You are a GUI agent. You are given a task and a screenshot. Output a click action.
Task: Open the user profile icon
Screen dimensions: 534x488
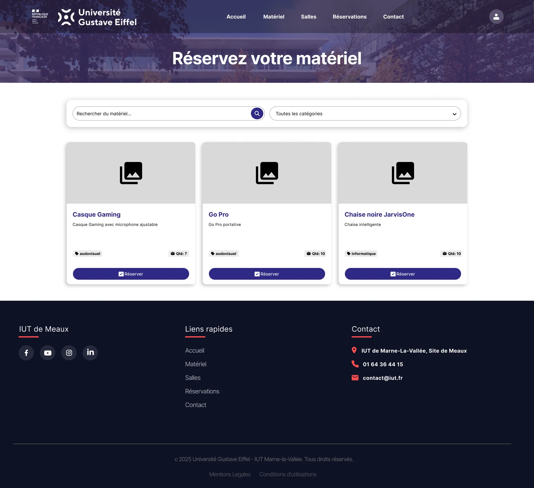496,17
